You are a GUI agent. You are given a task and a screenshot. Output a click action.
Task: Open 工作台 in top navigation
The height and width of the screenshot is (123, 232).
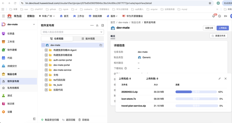pos(79,16)
